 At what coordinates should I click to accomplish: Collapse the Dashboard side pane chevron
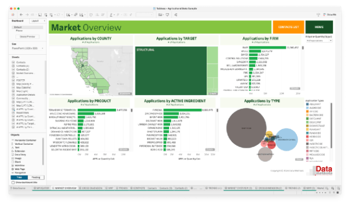point(45,21)
